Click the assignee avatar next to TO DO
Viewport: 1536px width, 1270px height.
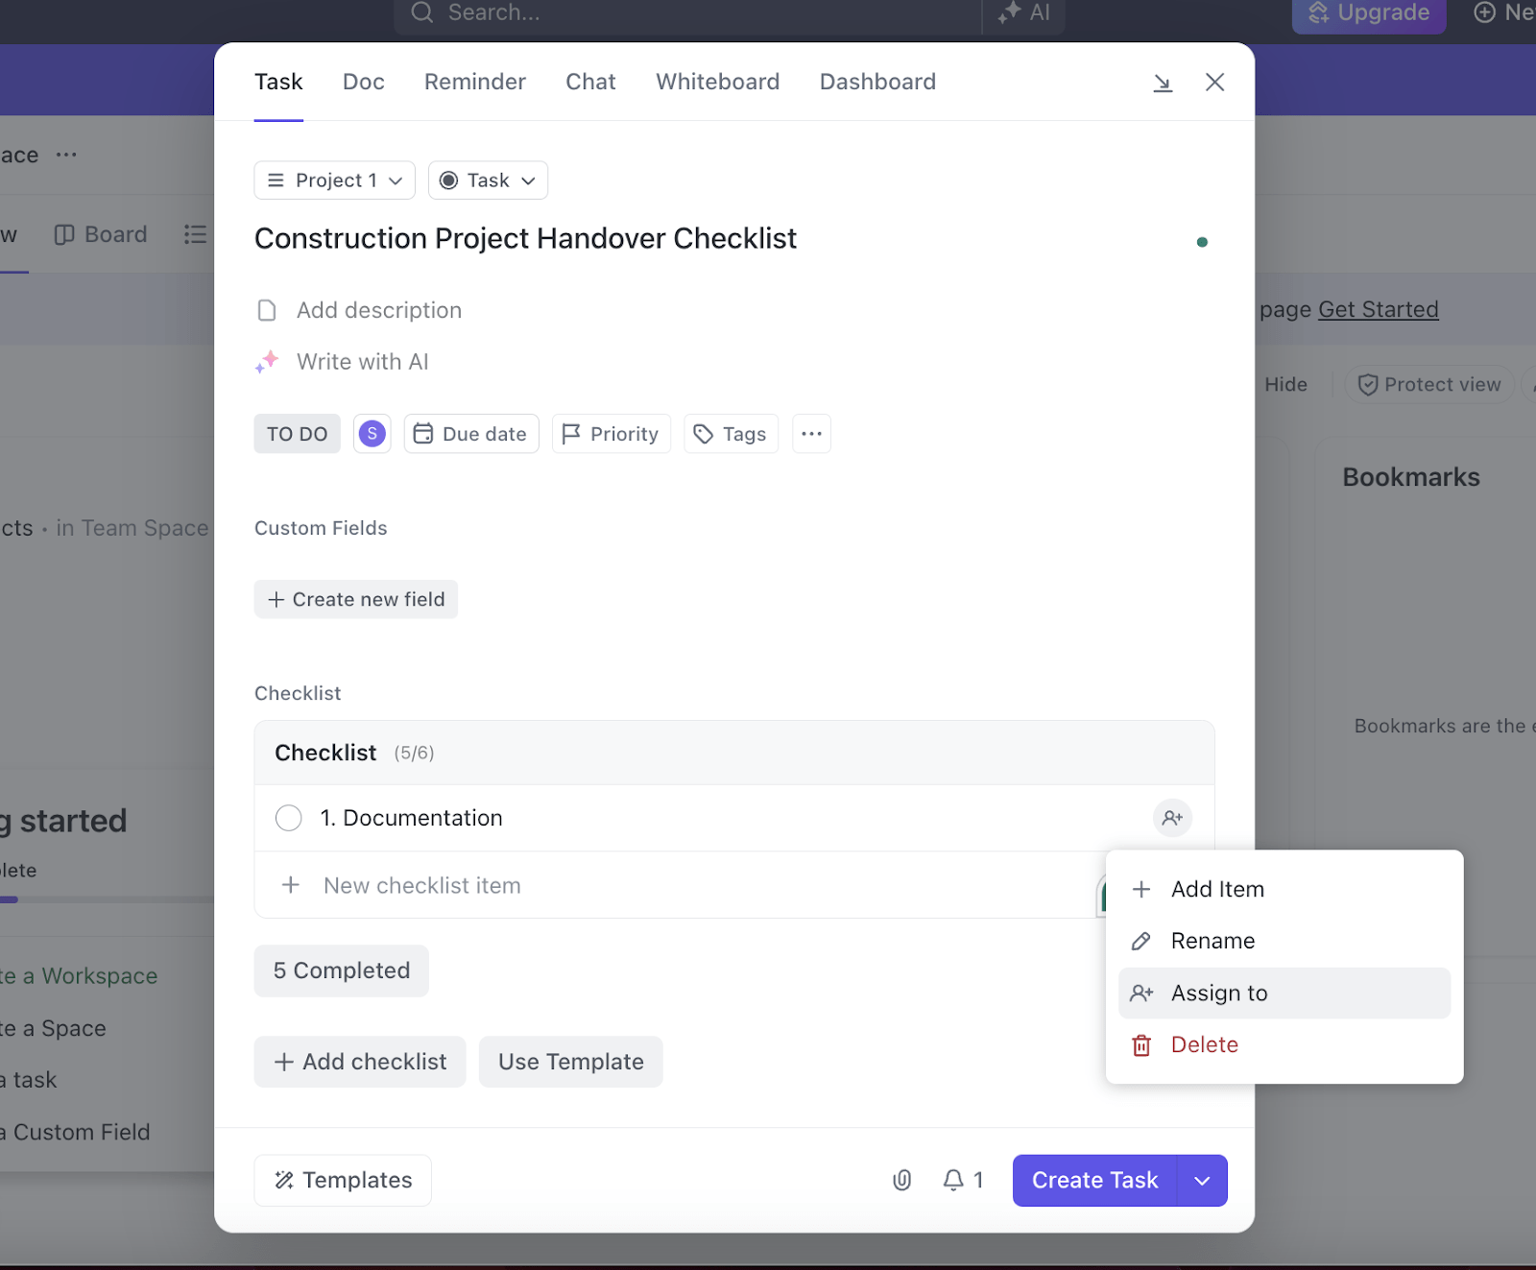click(x=372, y=433)
